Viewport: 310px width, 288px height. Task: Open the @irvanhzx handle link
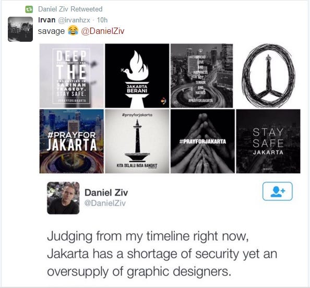click(74, 20)
